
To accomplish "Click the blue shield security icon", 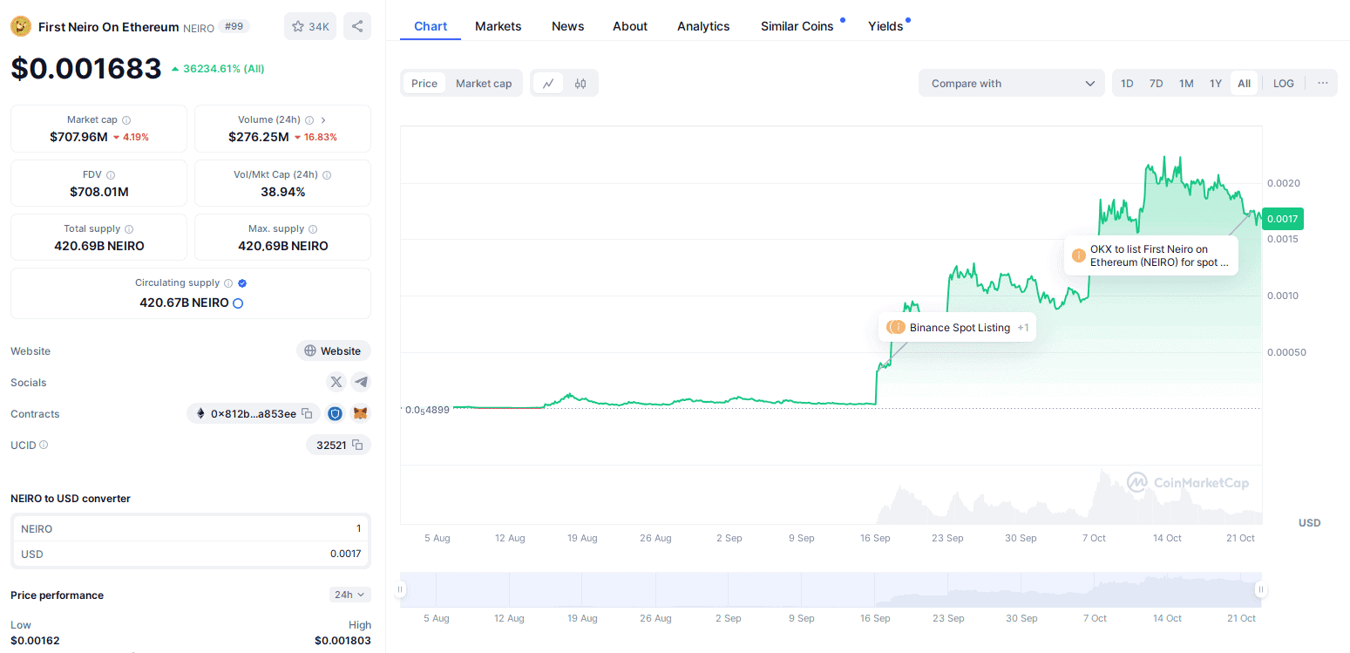I will 335,413.
